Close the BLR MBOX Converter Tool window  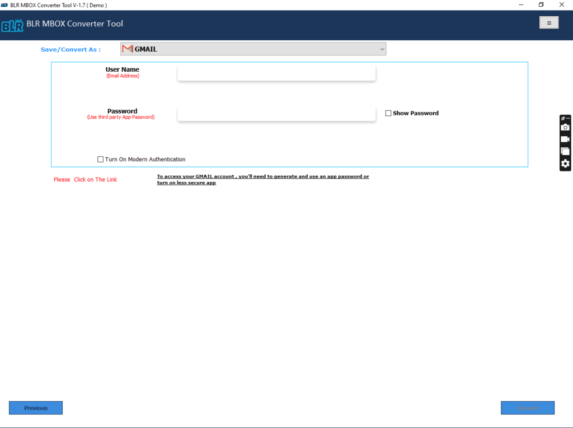point(562,4)
